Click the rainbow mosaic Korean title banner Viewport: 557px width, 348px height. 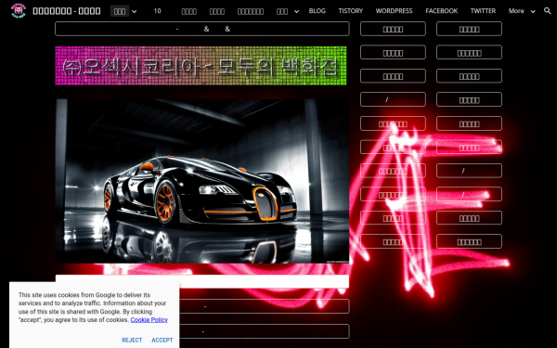click(201, 66)
